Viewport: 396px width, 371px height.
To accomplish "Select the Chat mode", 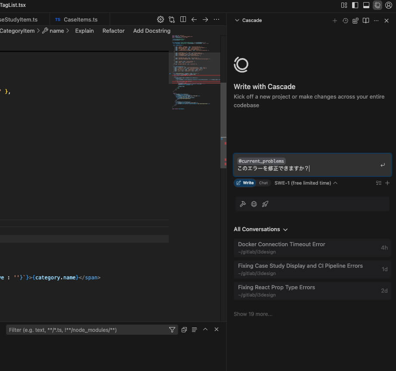I will [x=263, y=183].
